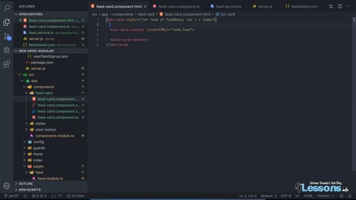Open the Search view in activity bar

7,8
